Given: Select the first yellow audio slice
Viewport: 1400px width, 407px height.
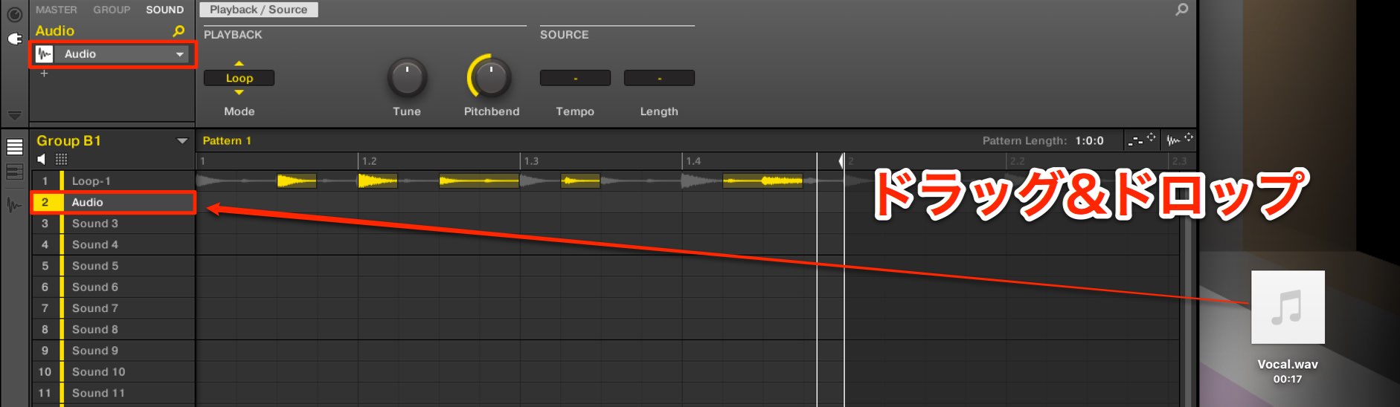Looking at the screenshot, I should pyautogui.click(x=297, y=180).
